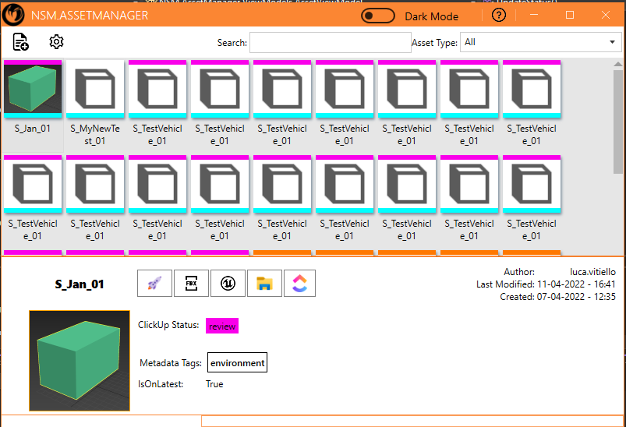The image size is (626, 427).
Task: Click the asset grid vertical scrollbar
Action: click(x=618, y=117)
